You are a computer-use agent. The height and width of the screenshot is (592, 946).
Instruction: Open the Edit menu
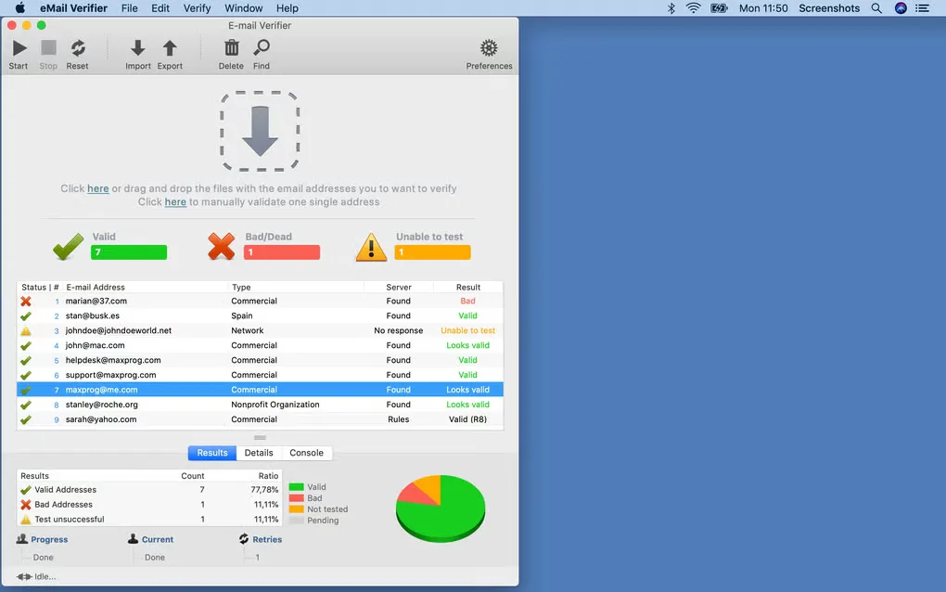click(160, 8)
